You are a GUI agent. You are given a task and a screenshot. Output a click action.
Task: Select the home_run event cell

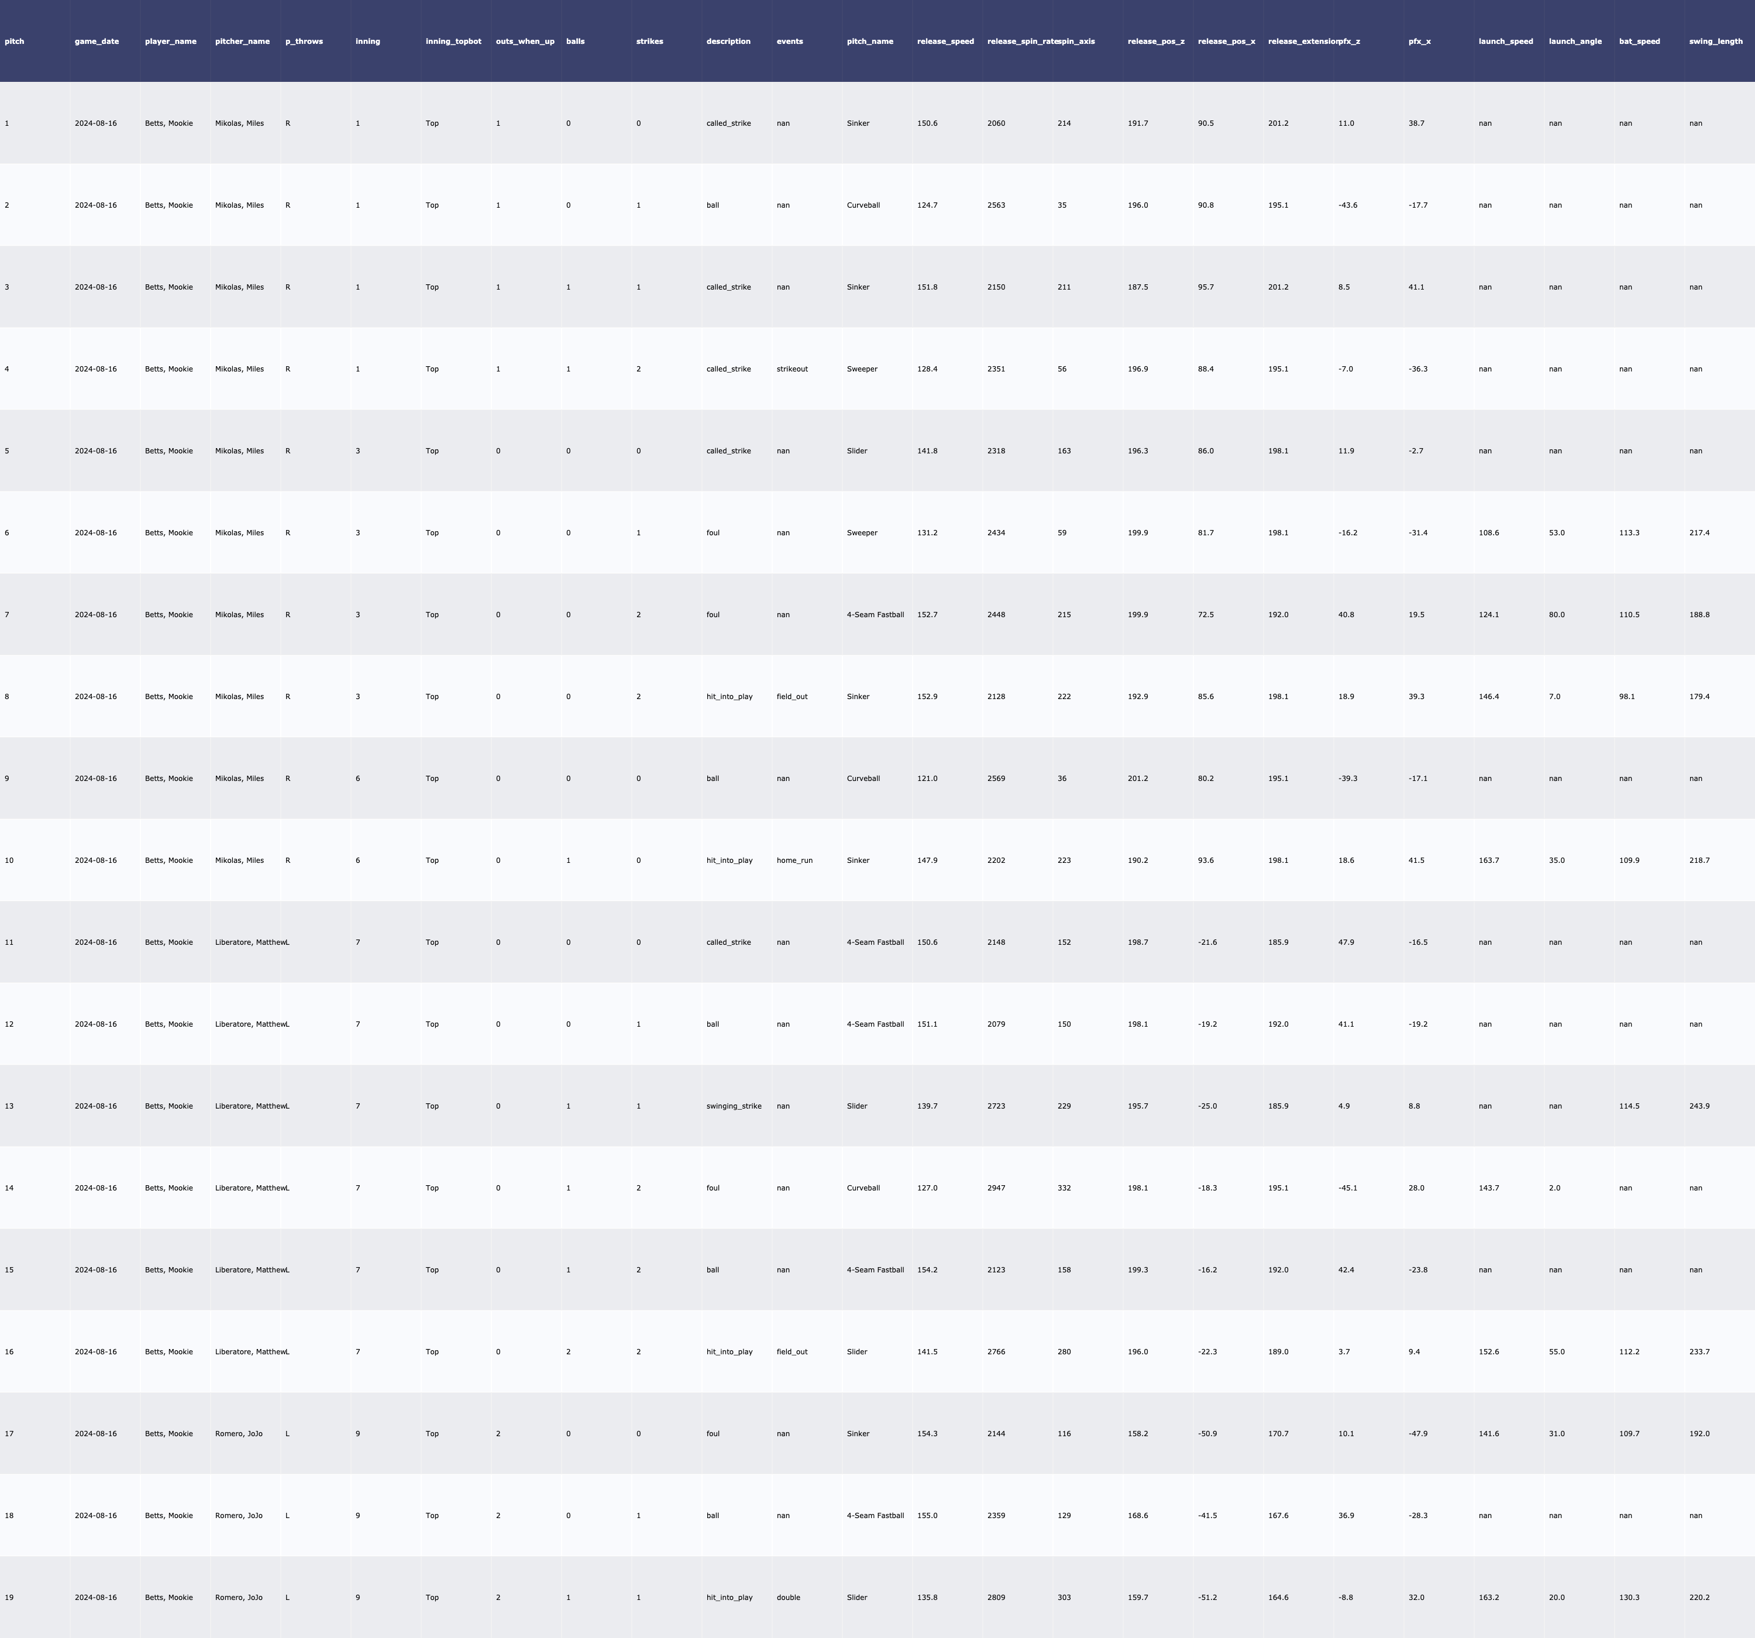(794, 860)
